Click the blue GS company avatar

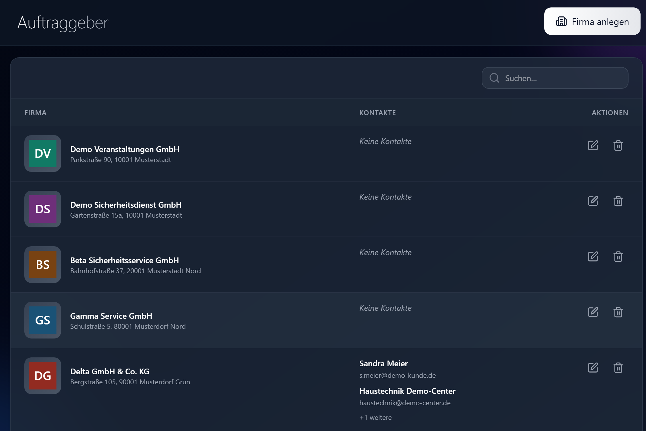click(x=43, y=320)
